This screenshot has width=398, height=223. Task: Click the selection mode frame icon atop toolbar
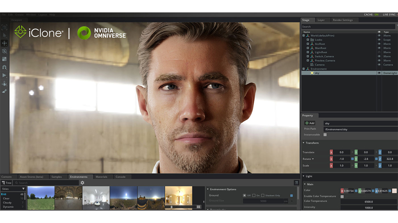[4, 27]
